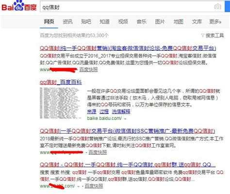Click the funnel icon beside 搜索工具
Screen dimensions: 230x194
tap(203, 35)
